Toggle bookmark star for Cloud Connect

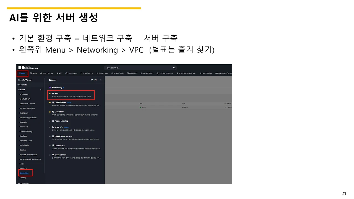[x=50, y=155]
